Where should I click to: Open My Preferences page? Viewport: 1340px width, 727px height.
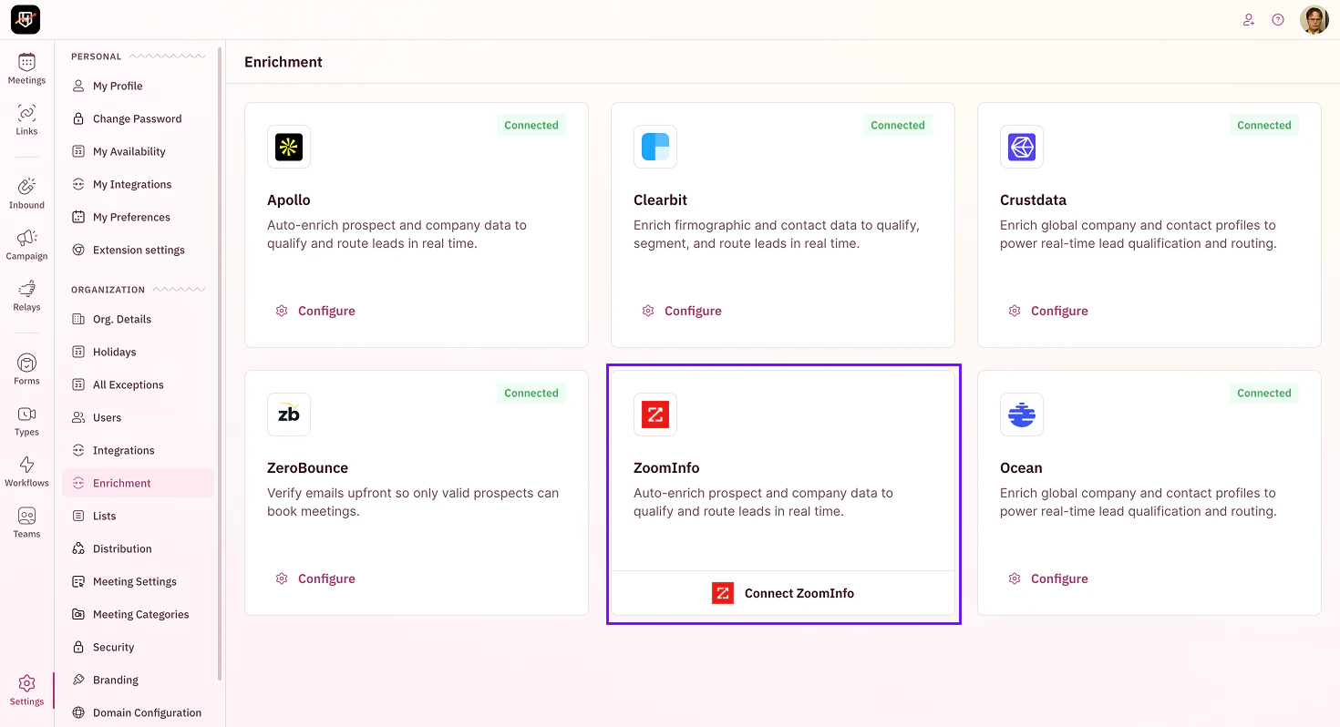[138, 217]
